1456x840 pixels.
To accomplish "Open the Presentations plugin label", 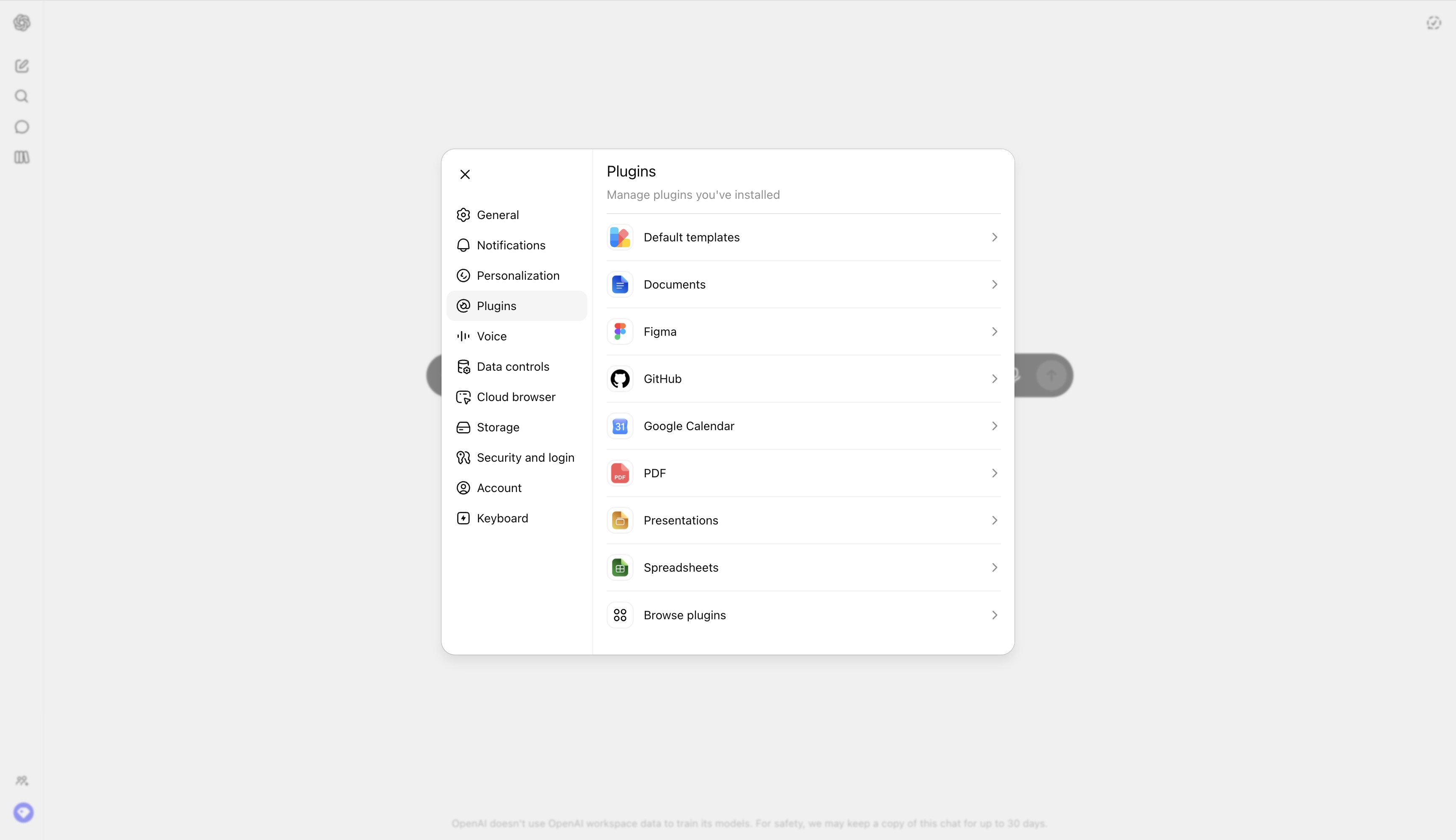I will [x=681, y=520].
